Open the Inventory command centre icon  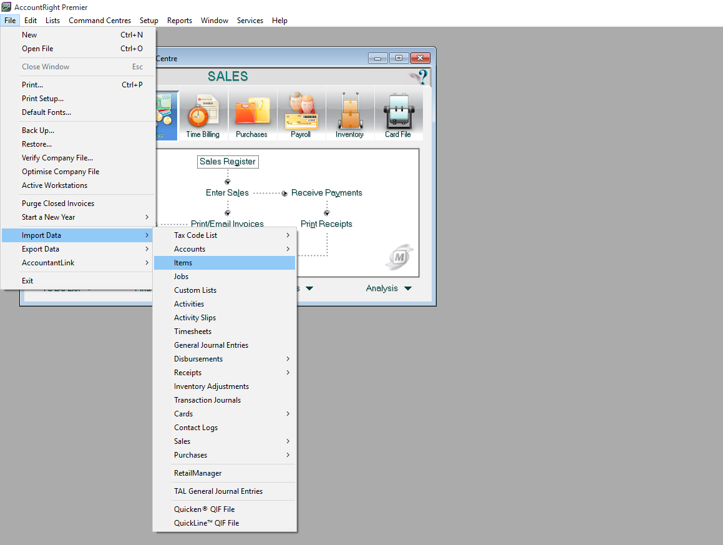pyautogui.click(x=349, y=115)
